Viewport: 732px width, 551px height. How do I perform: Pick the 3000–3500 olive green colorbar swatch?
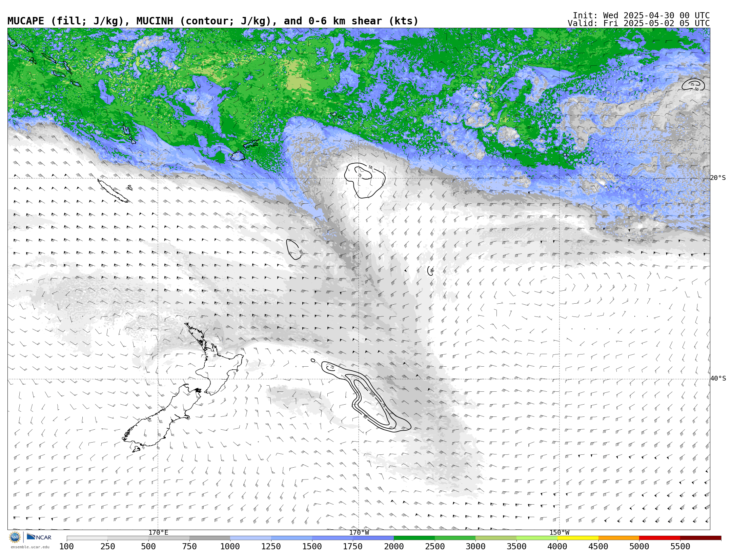click(496, 538)
